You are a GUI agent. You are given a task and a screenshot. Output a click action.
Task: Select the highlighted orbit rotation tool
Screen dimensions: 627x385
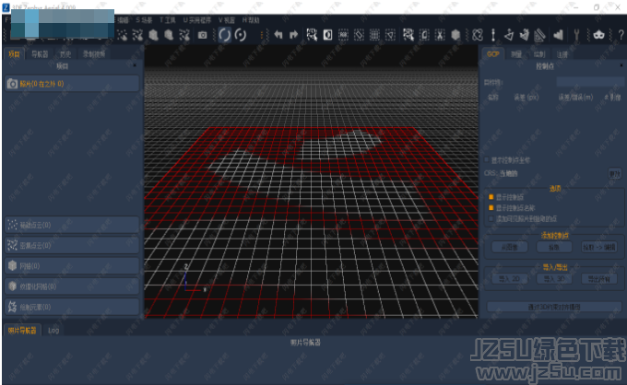tap(225, 35)
